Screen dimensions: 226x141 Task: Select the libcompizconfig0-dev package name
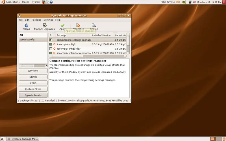pyautogui.click(x=68, y=49)
